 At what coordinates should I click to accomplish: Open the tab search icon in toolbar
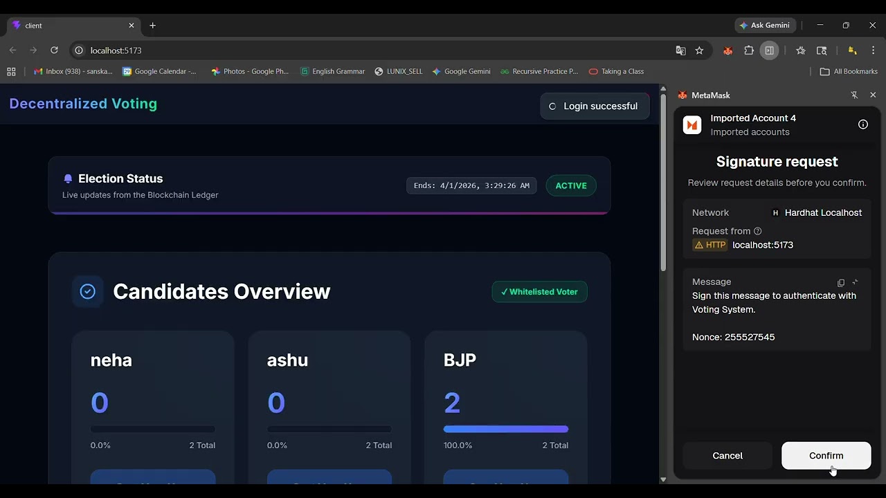[822, 50]
